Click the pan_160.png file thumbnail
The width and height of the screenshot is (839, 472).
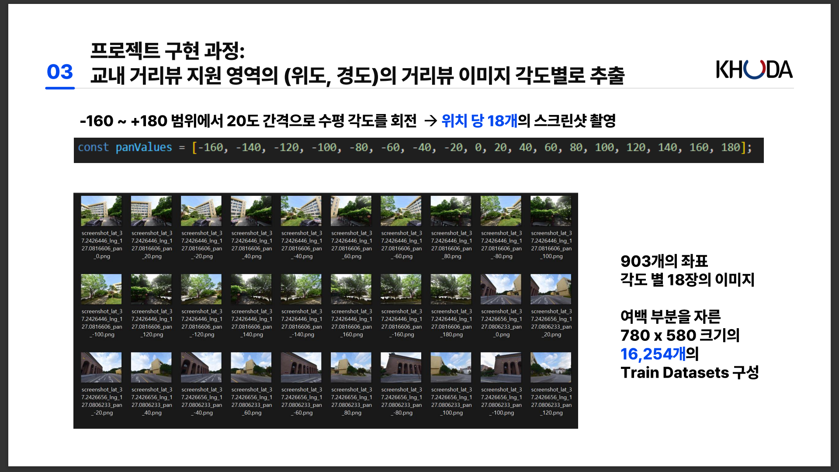pyautogui.click(x=351, y=289)
